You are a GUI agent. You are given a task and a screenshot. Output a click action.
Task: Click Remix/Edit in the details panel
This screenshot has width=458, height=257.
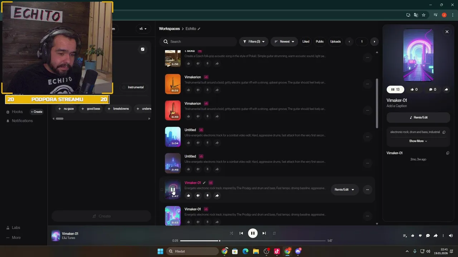pos(418,117)
